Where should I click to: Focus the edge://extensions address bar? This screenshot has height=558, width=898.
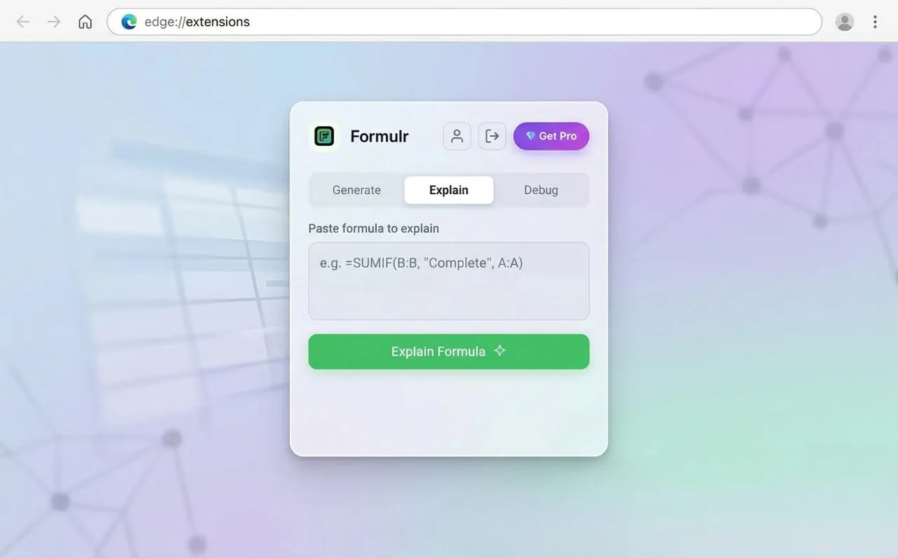(x=464, y=22)
